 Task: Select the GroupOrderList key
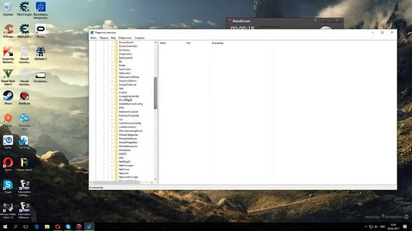pos(127,85)
